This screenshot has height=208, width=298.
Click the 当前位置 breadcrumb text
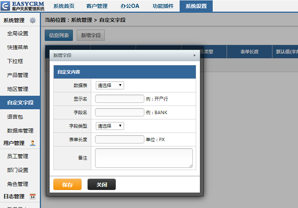[85, 20]
